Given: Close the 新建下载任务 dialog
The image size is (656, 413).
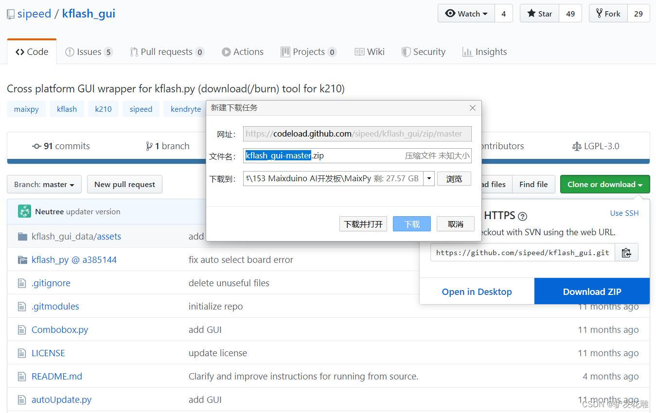Looking at the screenshot, I should pos(472,108).
